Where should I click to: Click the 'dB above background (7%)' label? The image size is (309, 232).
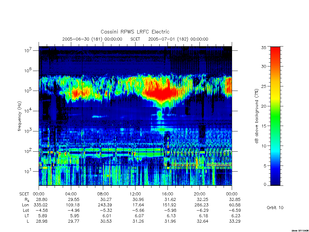[x=256, y=116]
